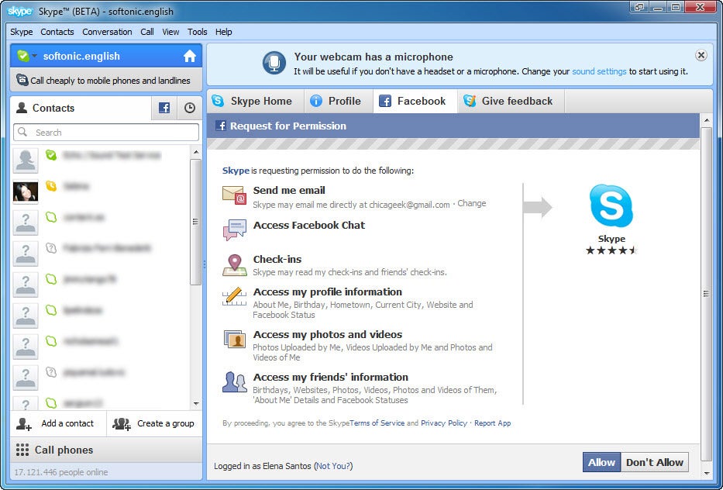Open Call cheaply to mobile phones and landlines
The image size is (723, 490).
(x=106, y=80)
